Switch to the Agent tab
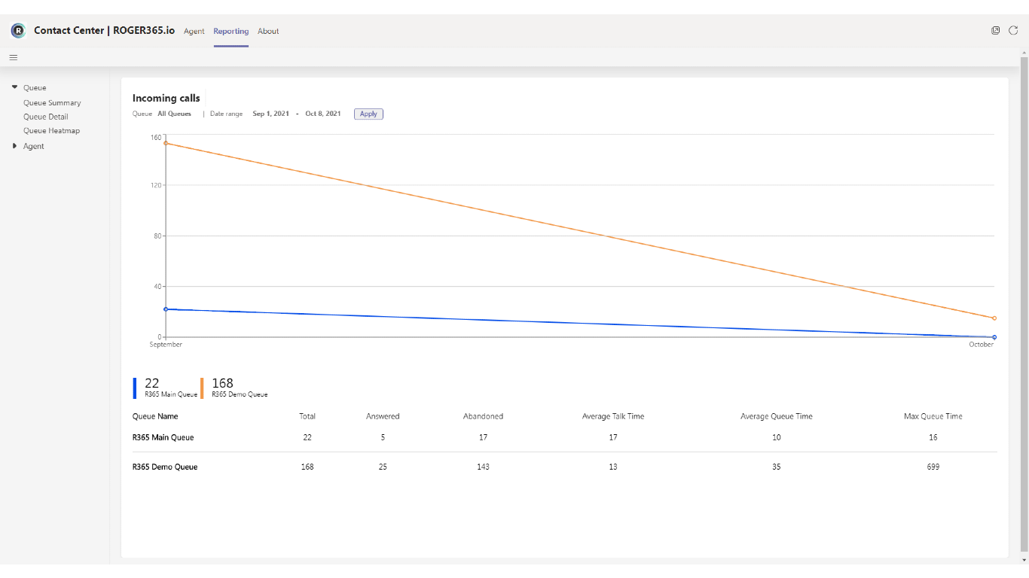 [x=194, y=32]
